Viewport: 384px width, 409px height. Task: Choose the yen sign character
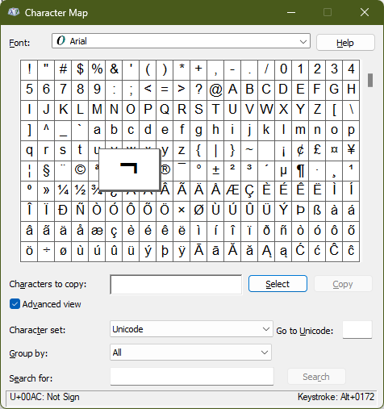(351, 150)
